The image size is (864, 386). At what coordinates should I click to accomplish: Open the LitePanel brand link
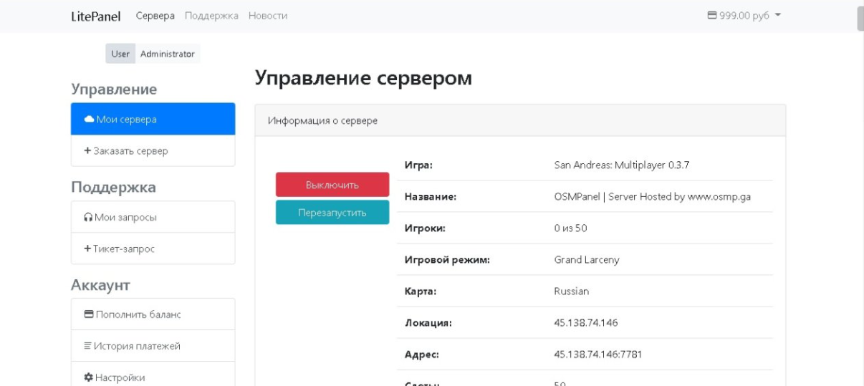[x=96, y=16]
